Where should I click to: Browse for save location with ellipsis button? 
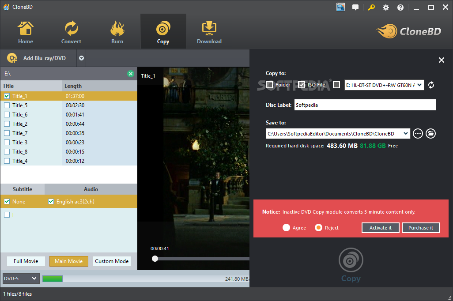point(418,133)
